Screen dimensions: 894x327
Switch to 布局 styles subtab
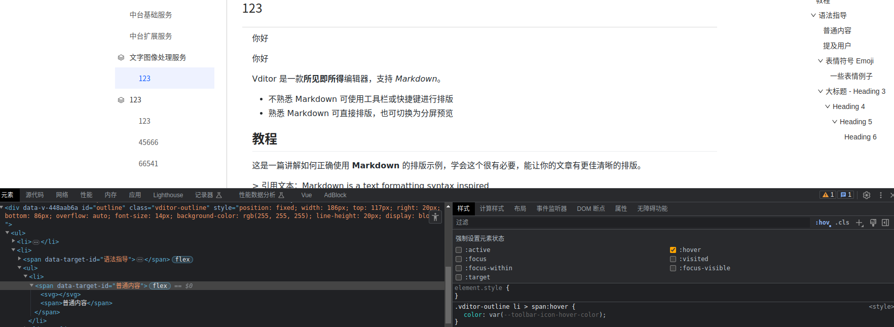point(520,209)
